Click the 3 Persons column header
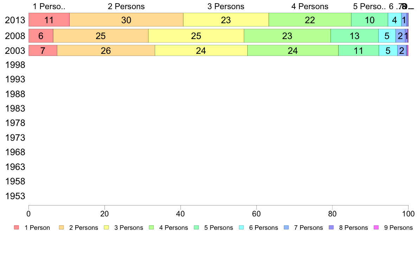This screenshot has width=418, height=259. pyautogui.click(x=226, y=6)
